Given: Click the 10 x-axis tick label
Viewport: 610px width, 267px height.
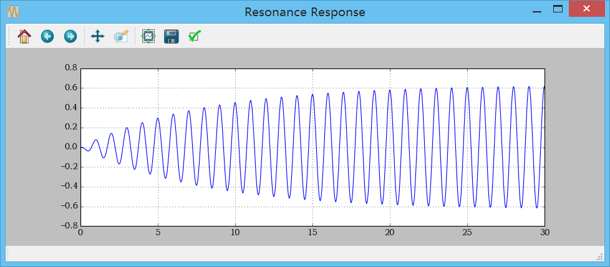Looking at the screenshot, I should click(235, 233).
